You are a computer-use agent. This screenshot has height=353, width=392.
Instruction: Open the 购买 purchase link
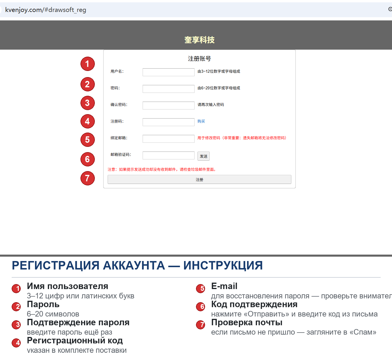(201, 121)
